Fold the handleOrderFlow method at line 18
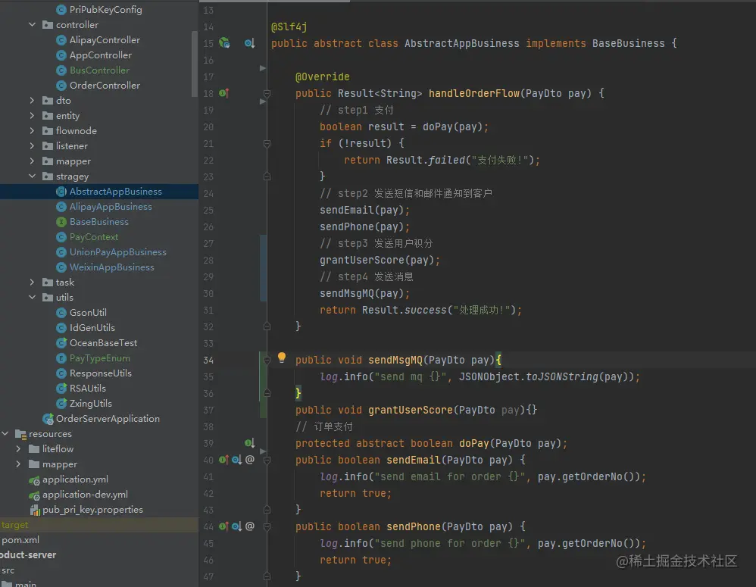This screenshot has height=587, width=756. pyautogui.click(x=266, y=94)
